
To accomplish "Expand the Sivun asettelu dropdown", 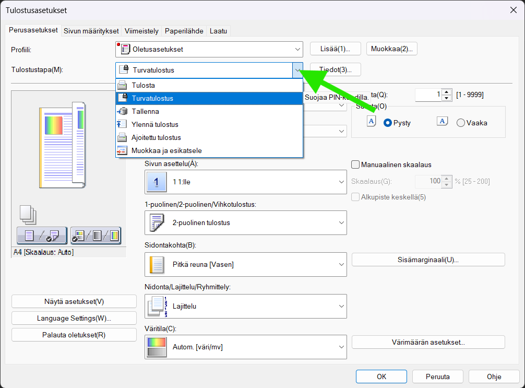I will [245, 182].
